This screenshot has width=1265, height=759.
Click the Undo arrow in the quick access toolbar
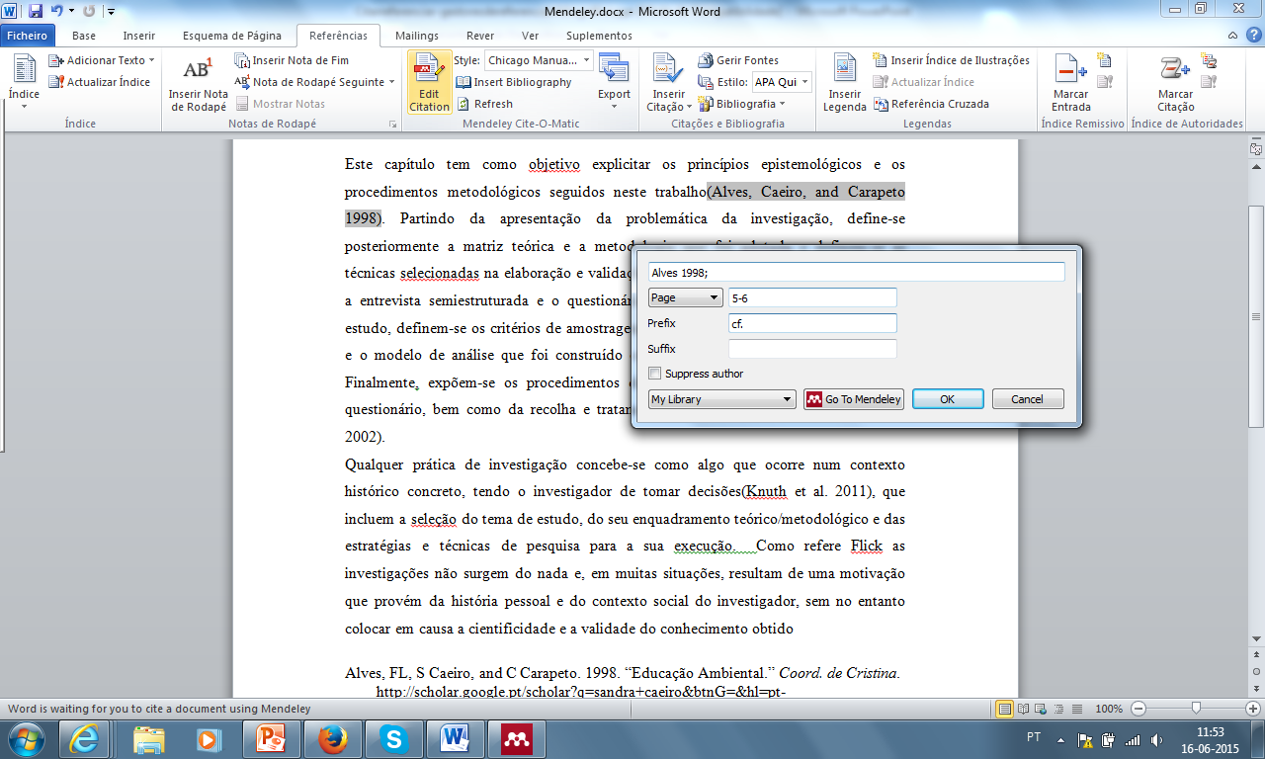(x=57, y=11)
